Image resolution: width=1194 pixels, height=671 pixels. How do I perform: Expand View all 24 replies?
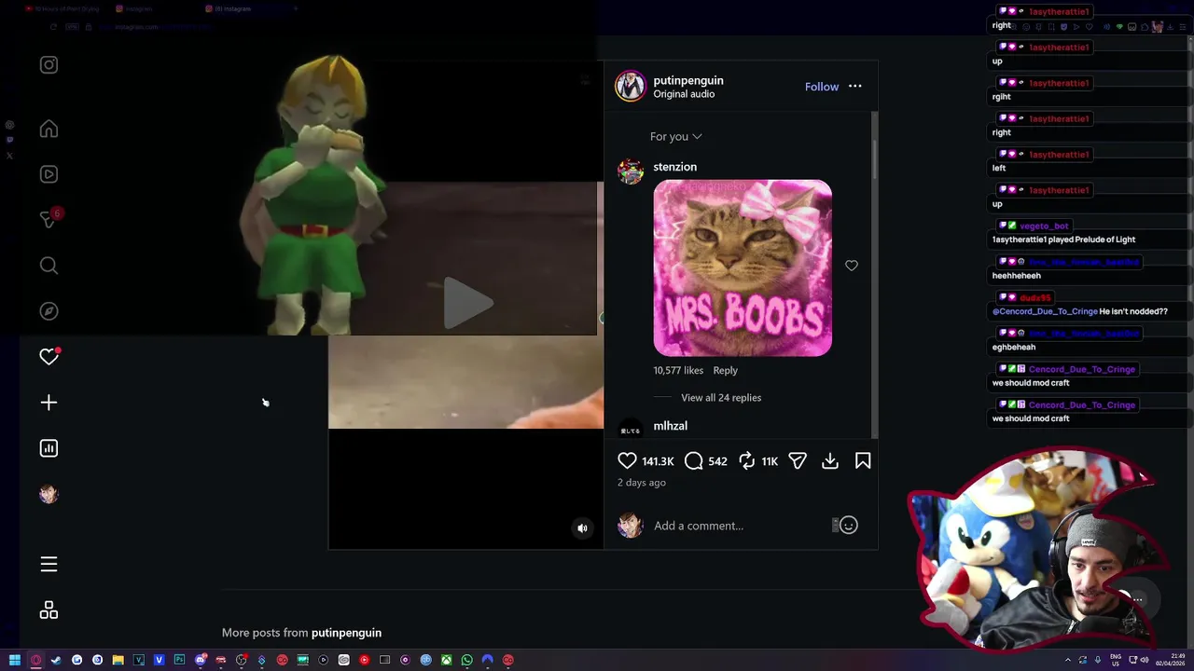(x=721, y=398)
